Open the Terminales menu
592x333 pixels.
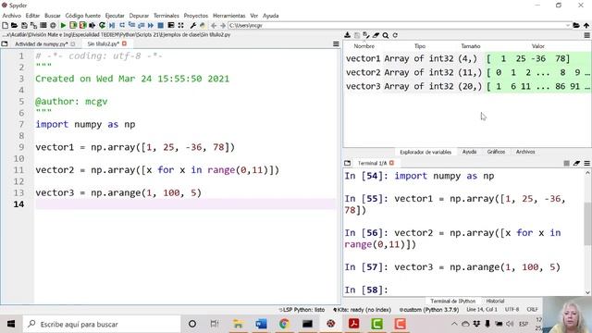coord(166,16)
